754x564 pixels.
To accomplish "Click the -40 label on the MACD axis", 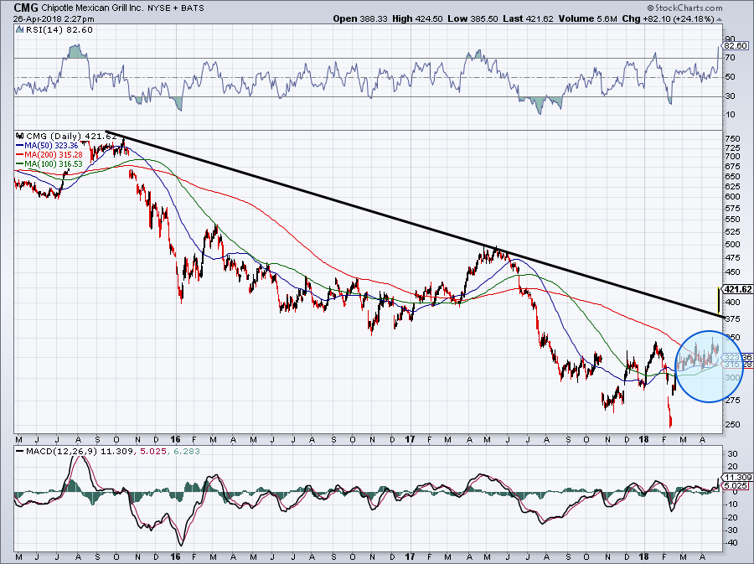I will point(731,543).
